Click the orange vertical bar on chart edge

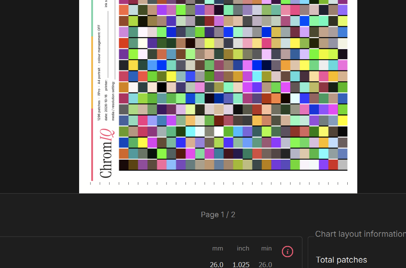coord(92,73)
